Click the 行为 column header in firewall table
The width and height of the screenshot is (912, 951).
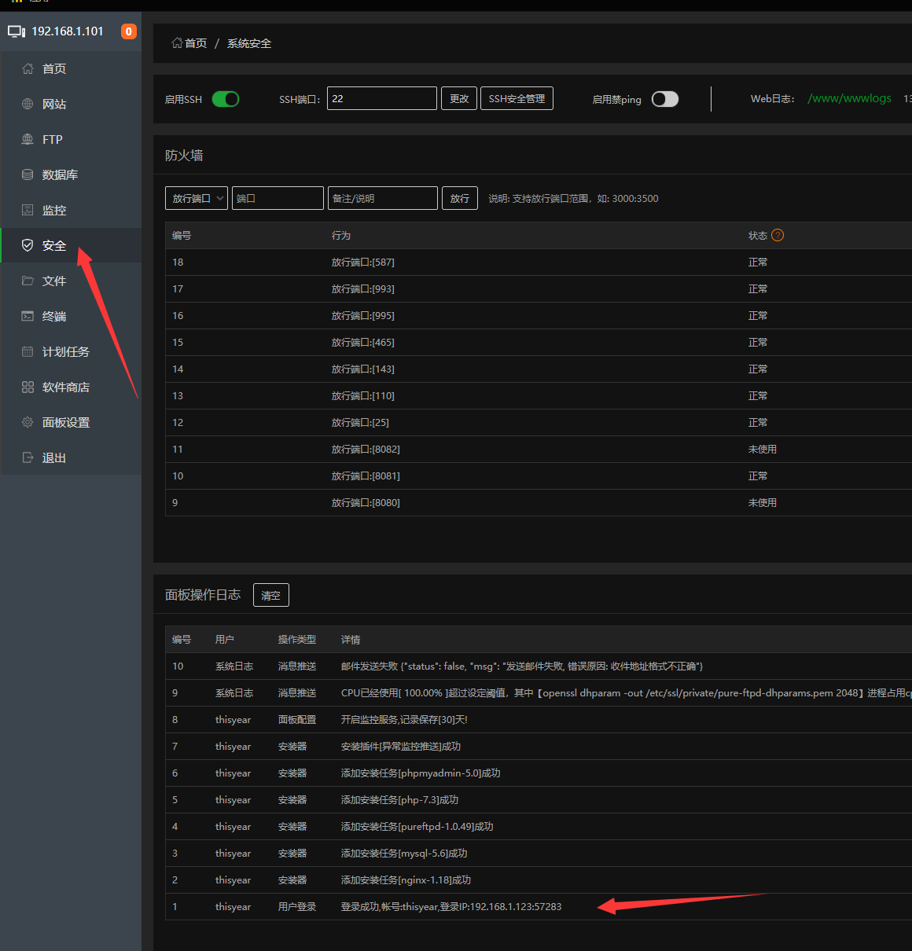pyautogui.click(x=341, y=236)
